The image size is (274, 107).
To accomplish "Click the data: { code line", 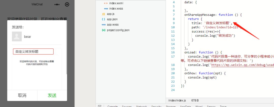I will [x=191, y=3].
